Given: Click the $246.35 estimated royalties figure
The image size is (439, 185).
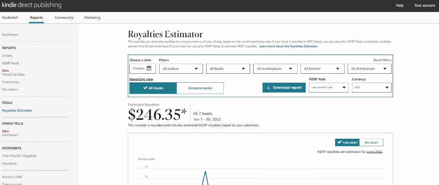Looking at the screenshot, I should (x=157, y=114).
